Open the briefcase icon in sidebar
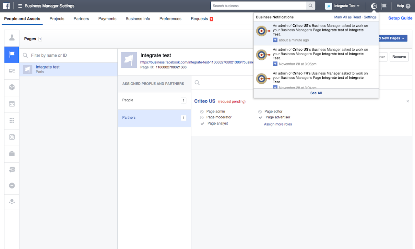Image resolution: width=415 pixels, height=249 pixels. point(12,153)
